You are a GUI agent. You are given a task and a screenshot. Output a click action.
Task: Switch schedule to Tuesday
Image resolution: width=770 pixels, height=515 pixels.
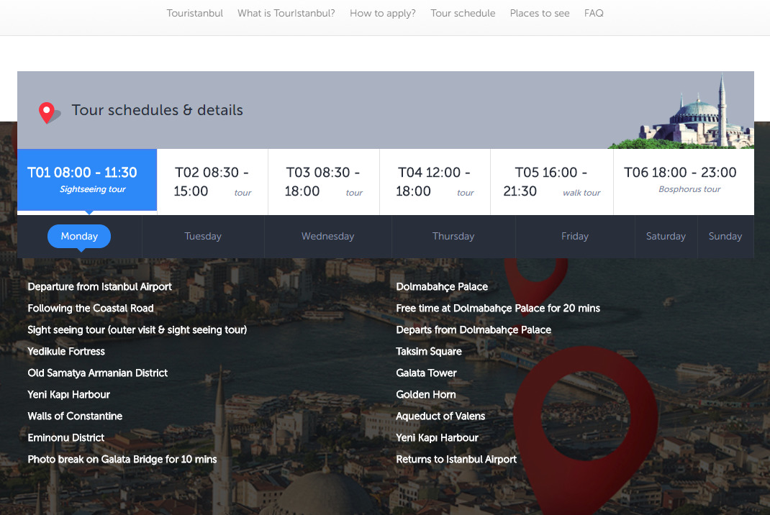click(203, 236)
